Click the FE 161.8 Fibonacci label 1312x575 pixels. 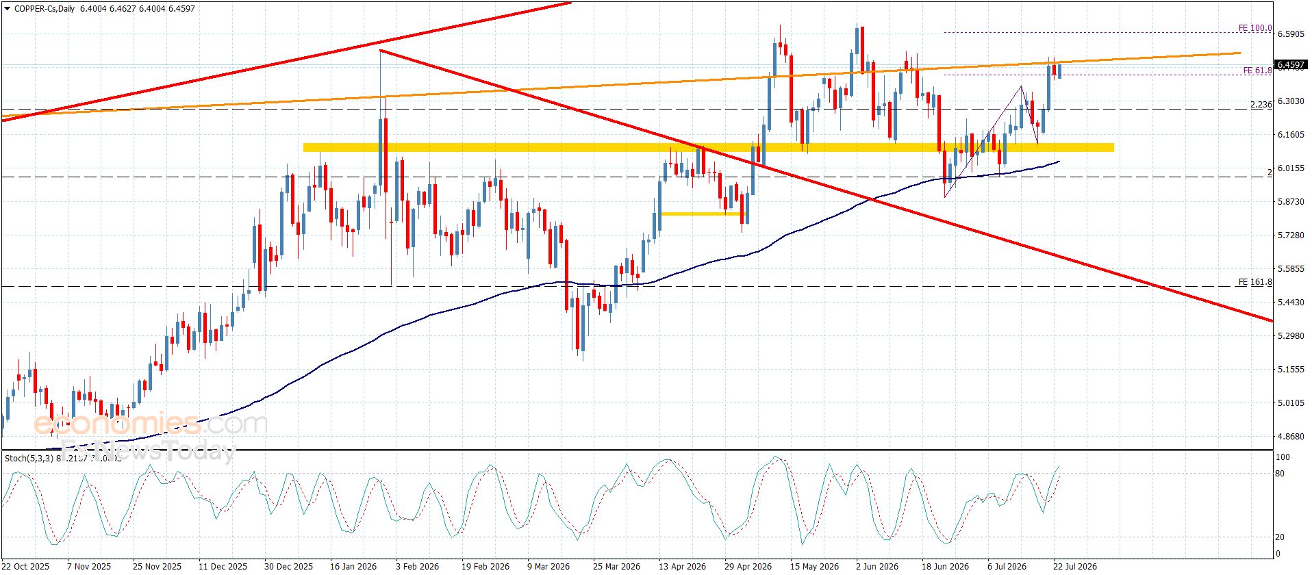(1254, 282)
